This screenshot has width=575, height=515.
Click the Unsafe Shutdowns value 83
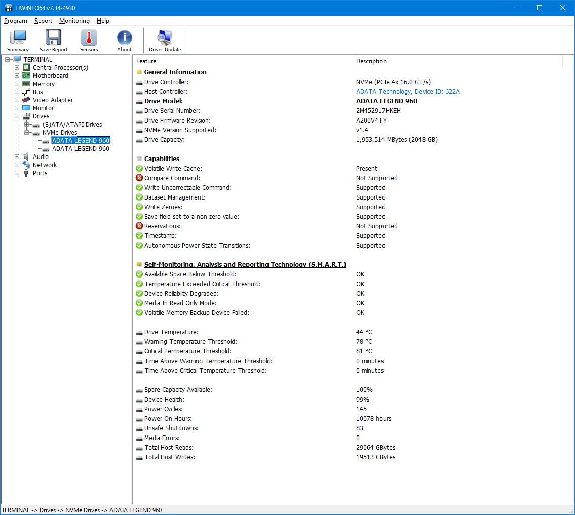pos(359,428)
